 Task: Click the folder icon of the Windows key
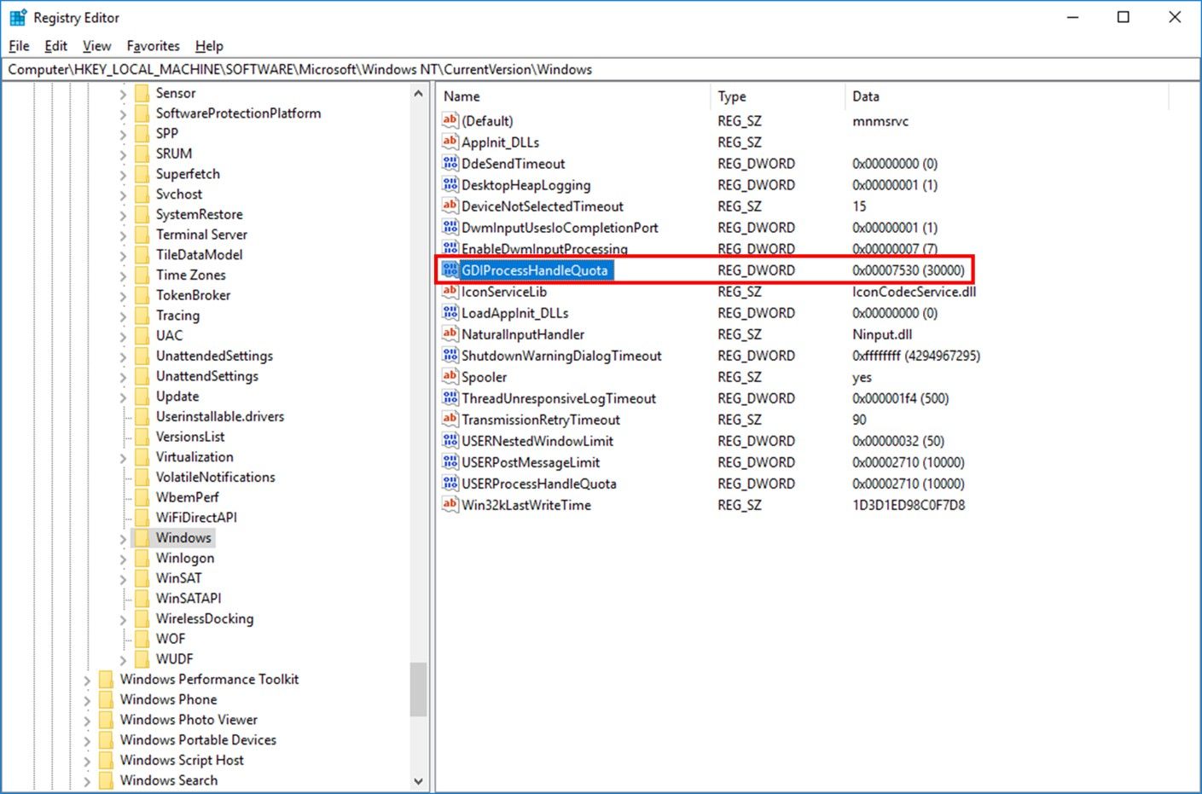pos(142,537)
